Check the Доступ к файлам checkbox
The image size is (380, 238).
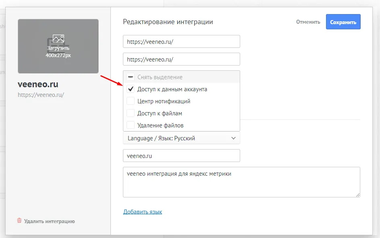pyautogui.click(x=131, y=113)
